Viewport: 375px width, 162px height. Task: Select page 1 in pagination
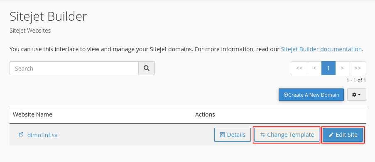click(x=328, y=68)
